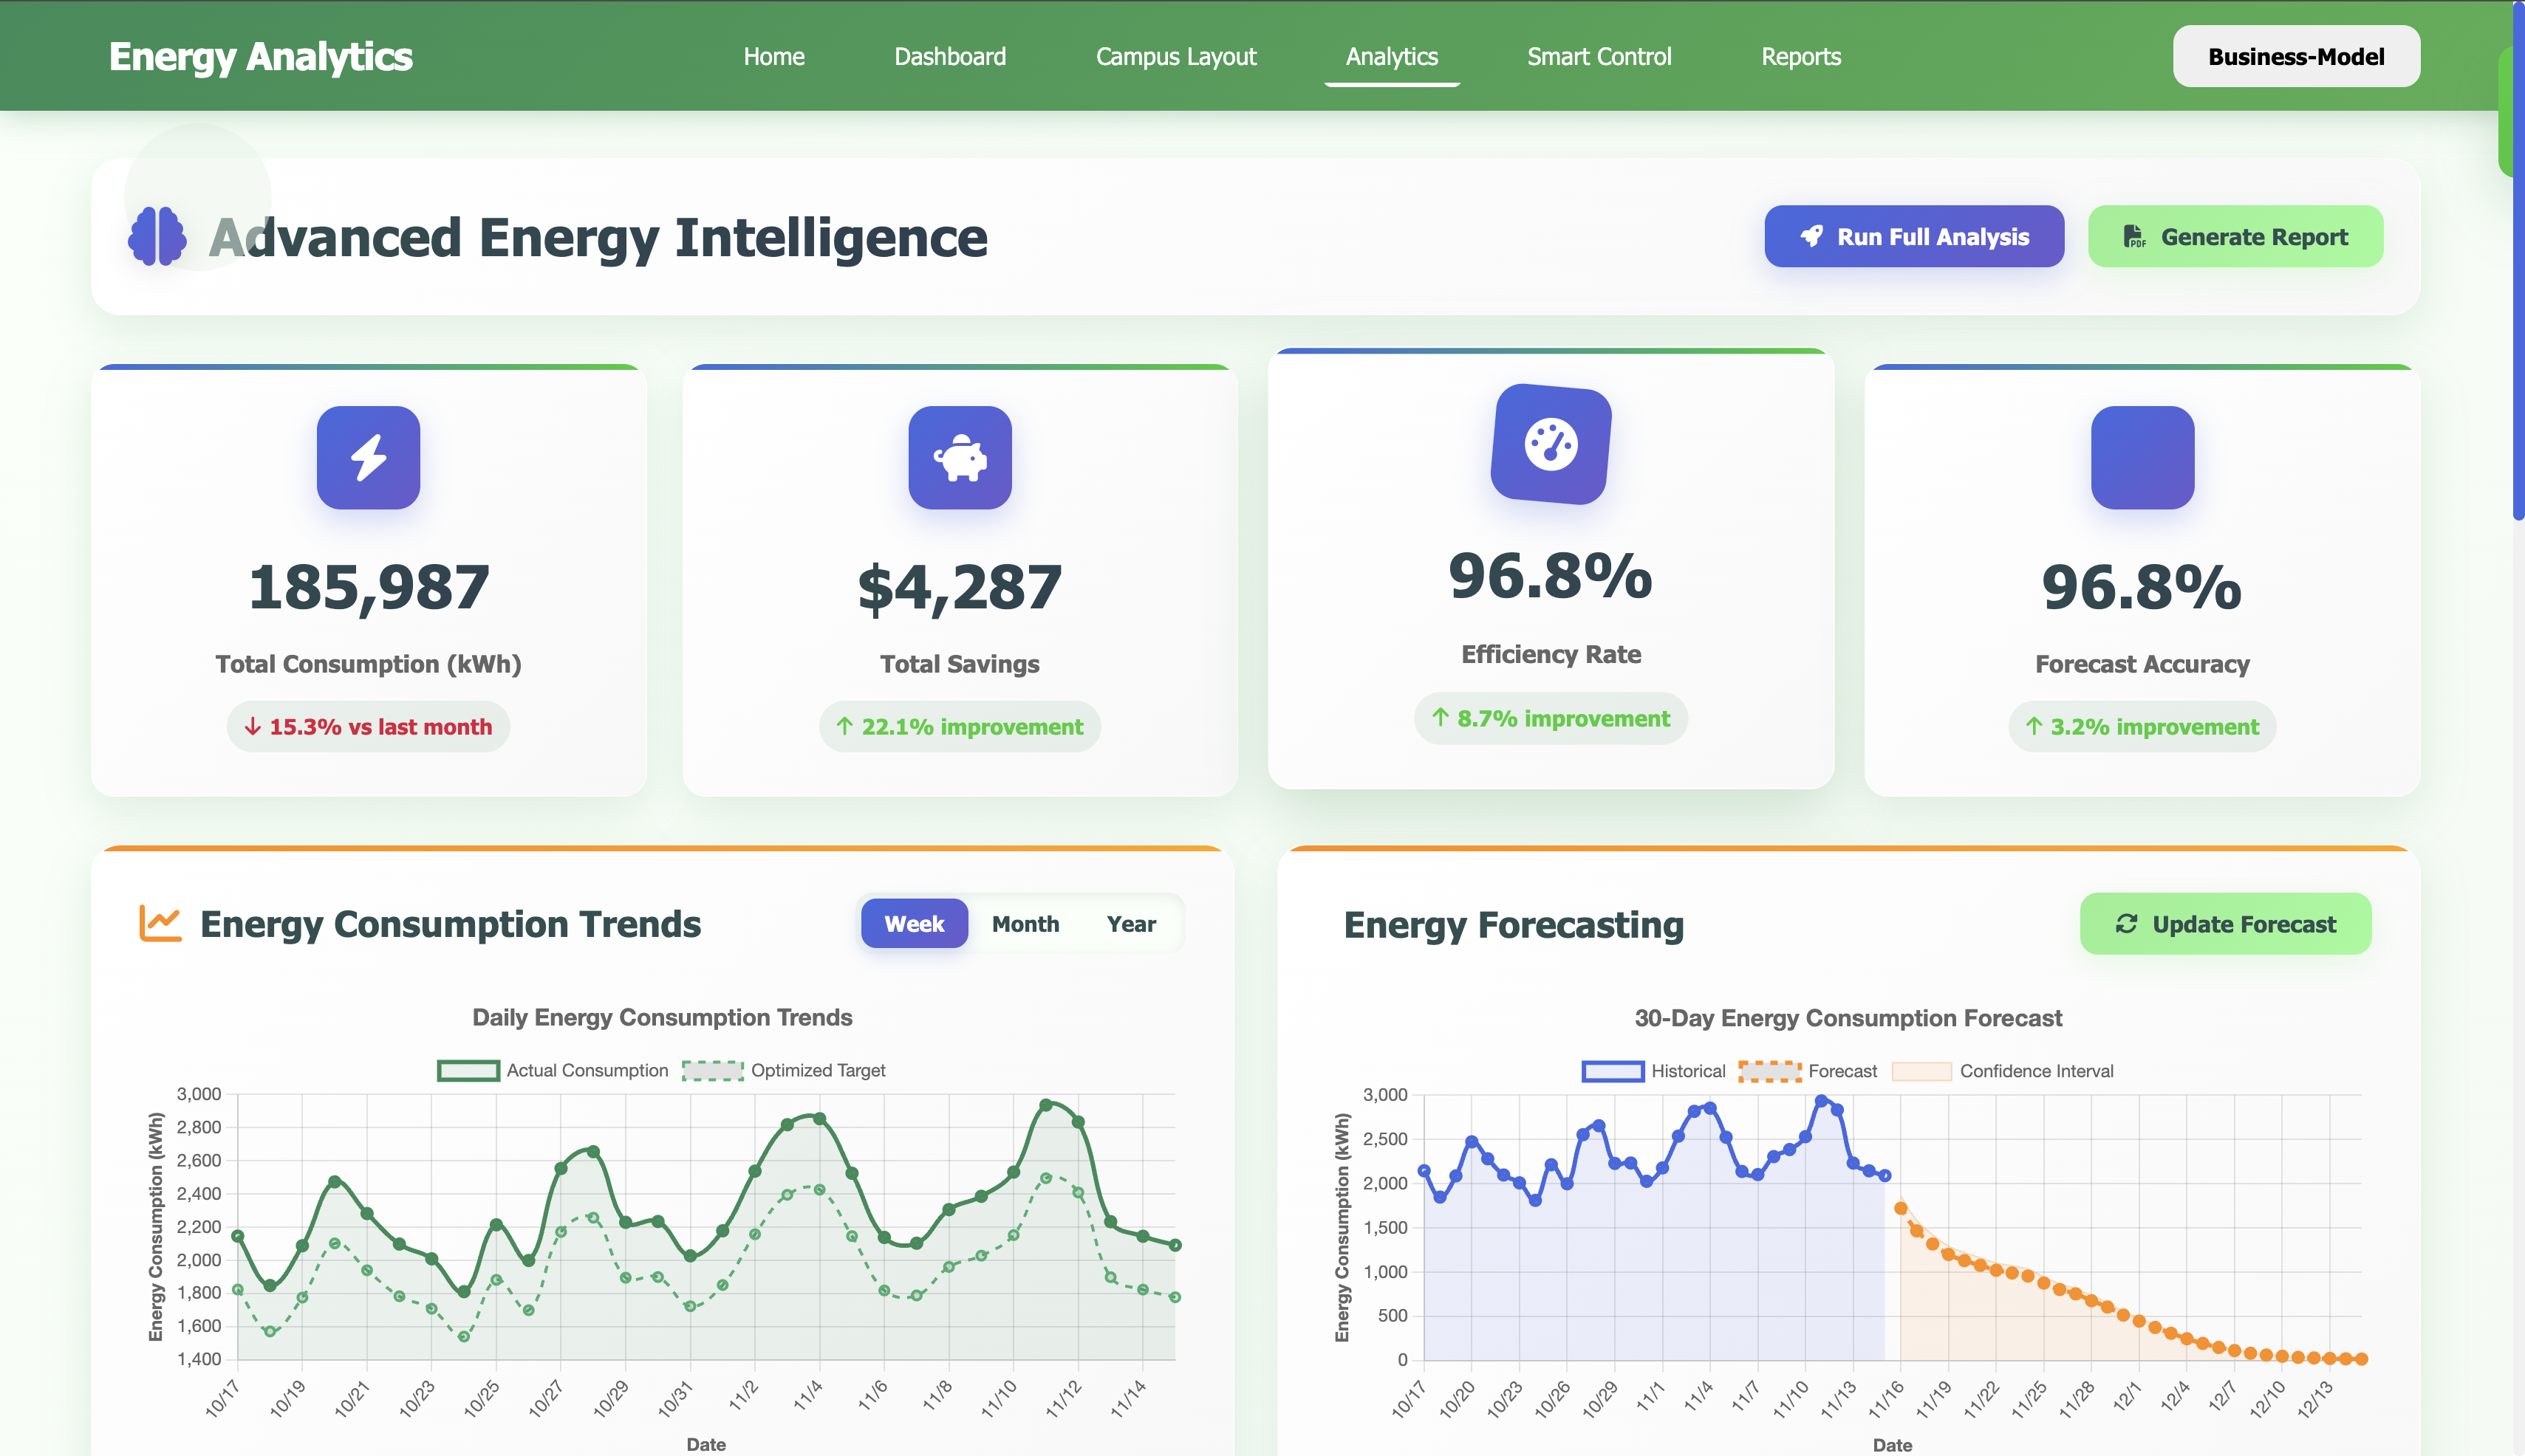Click the lightning bolt consumption icon
The image size is (2525, 1456).
click(x=368, y=458)
